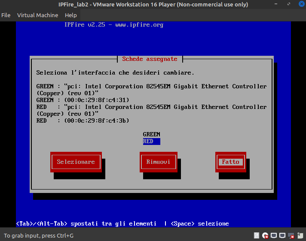Click the 'IPFire v2.25 - www.ipfire.org' header
The image size is (306, 241).
114,25
